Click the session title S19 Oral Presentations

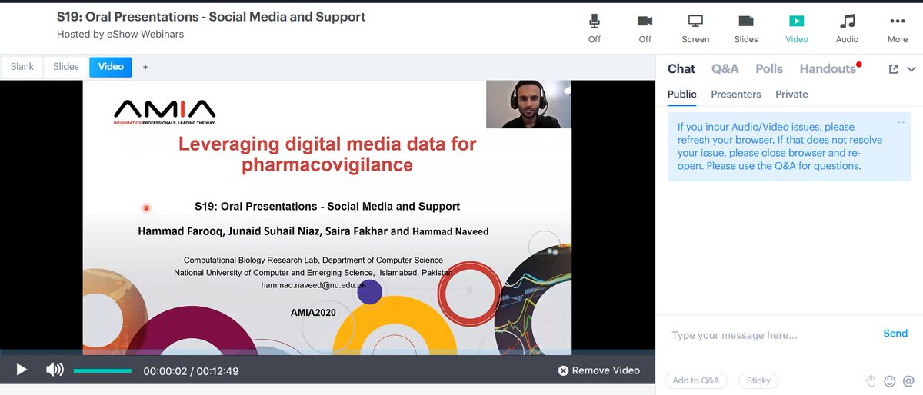pyautogui.click(x=212, y=16)
